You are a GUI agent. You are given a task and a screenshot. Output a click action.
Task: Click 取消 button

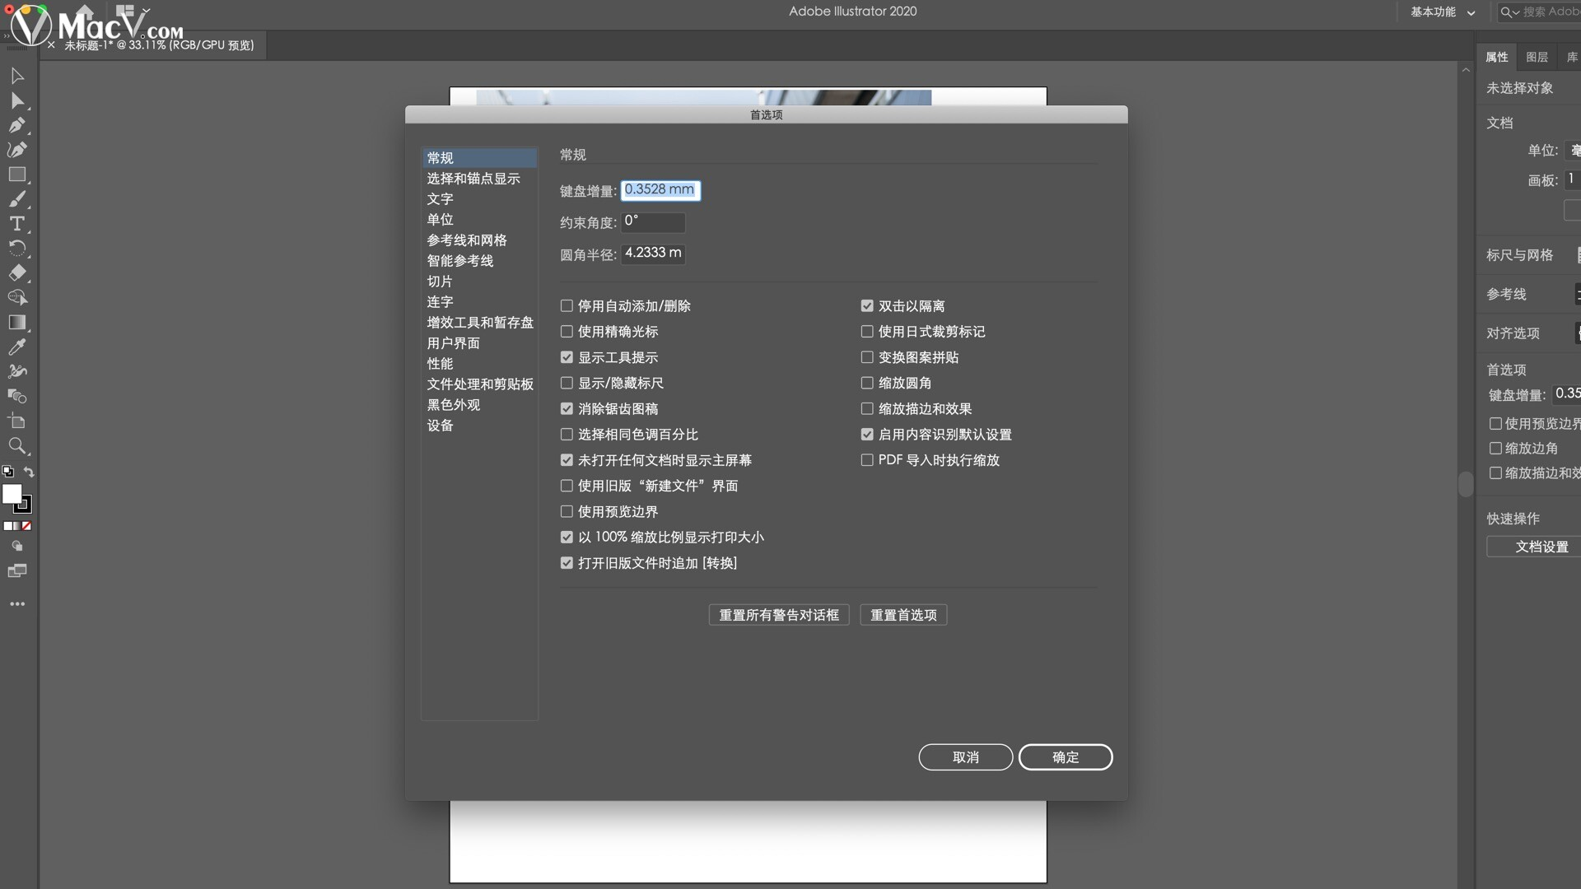(x=966, y=757)
